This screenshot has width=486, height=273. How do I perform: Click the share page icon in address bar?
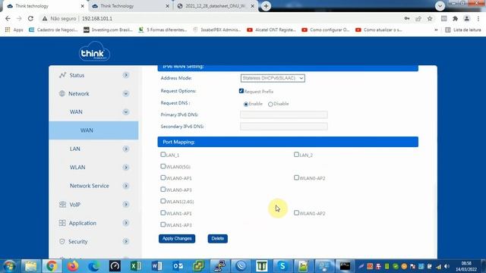coord(418,18)
